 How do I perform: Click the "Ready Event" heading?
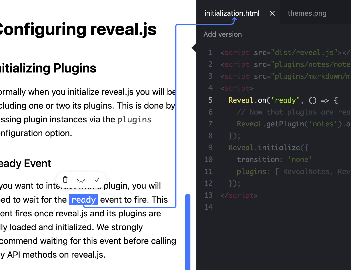point(26,164)
